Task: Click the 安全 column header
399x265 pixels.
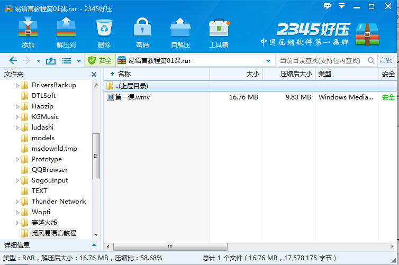Action: click(x=388, y=74)
